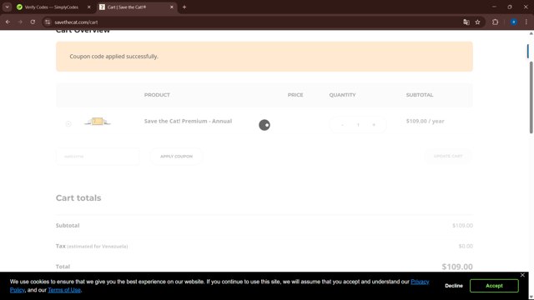Viewport: 534px width, 300px height.
Task: Click the Total $109.00 amount
Action: pos(457,267)
